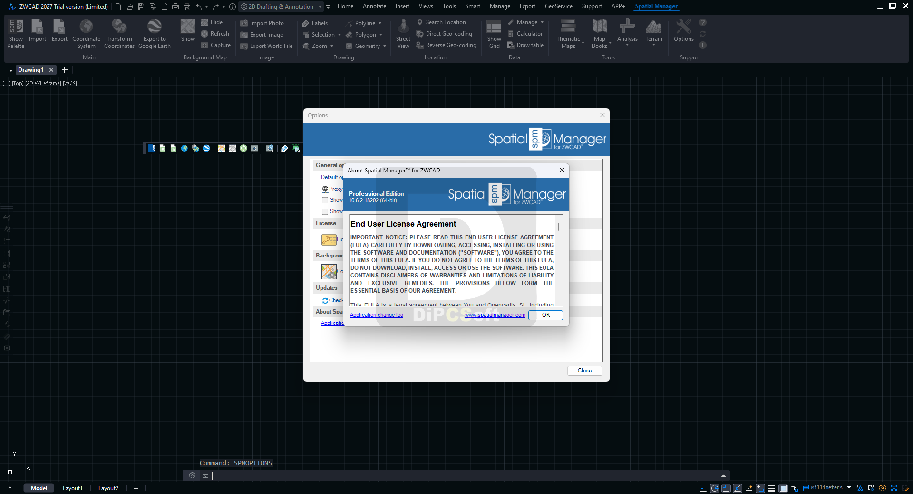Switch to the GeoService ribbon tab

point(559,6)
